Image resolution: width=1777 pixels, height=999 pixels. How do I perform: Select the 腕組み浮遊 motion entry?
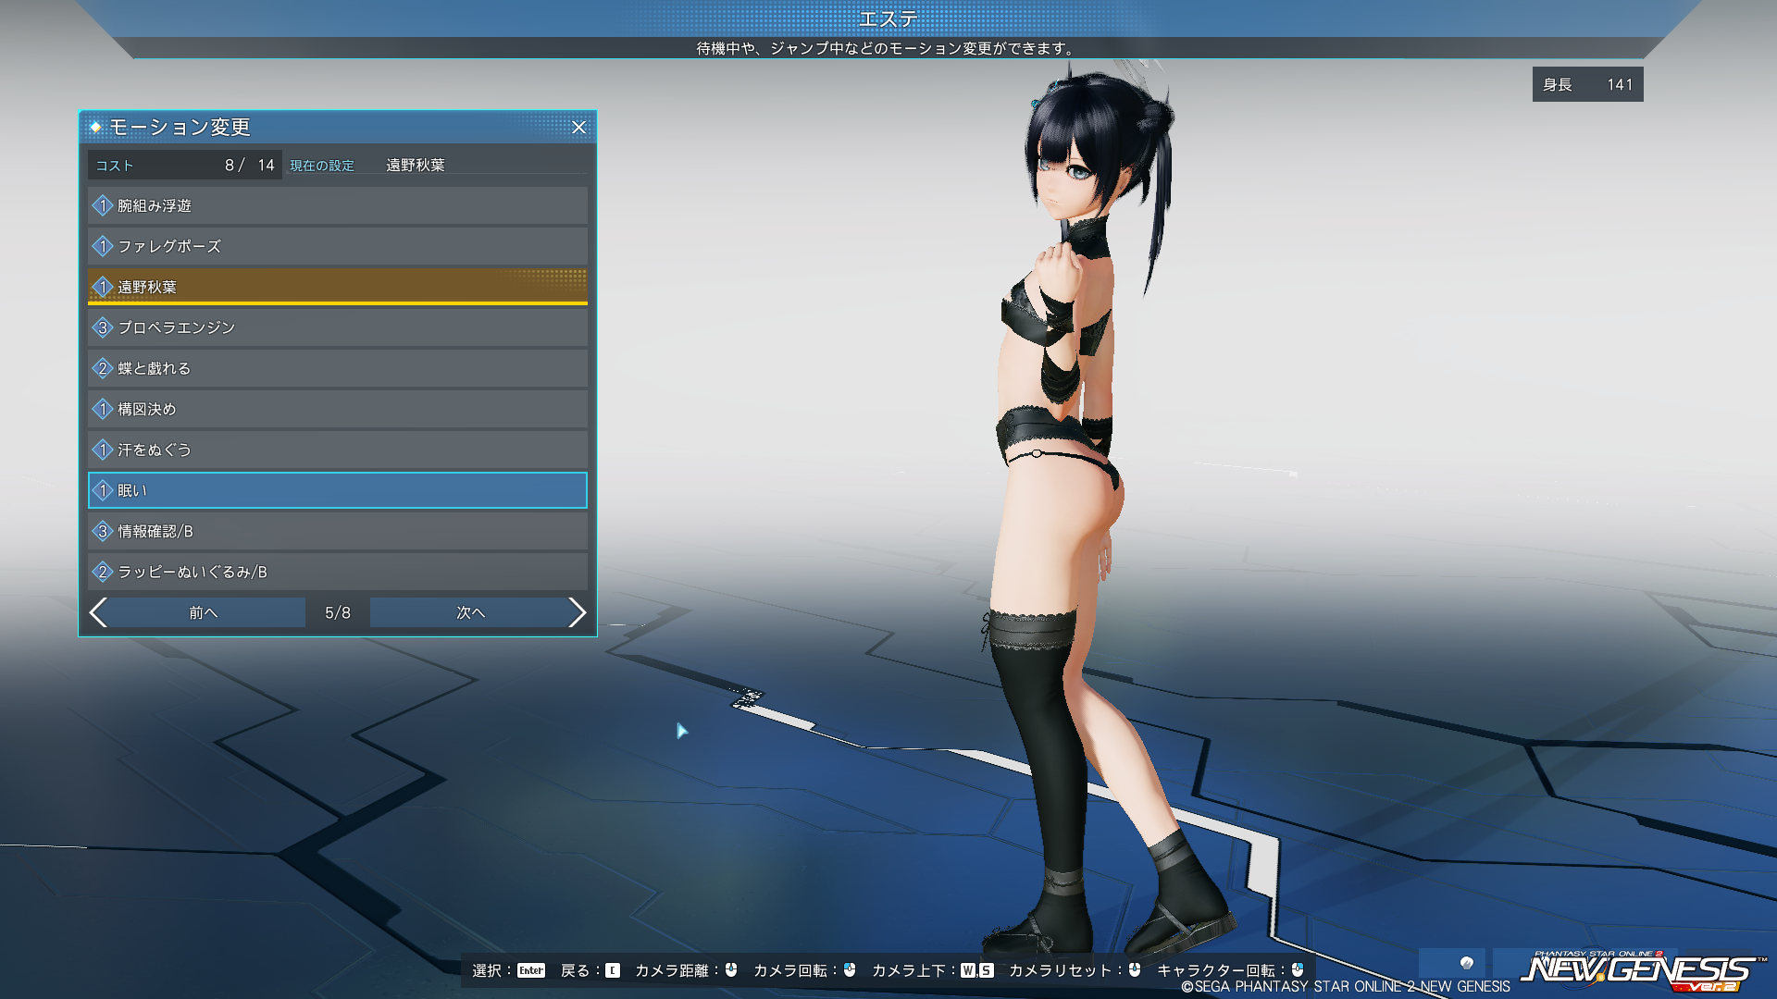click(338, 205)
